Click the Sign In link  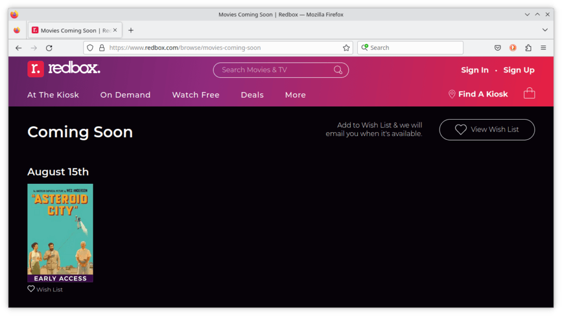click(x=475, y=70)
